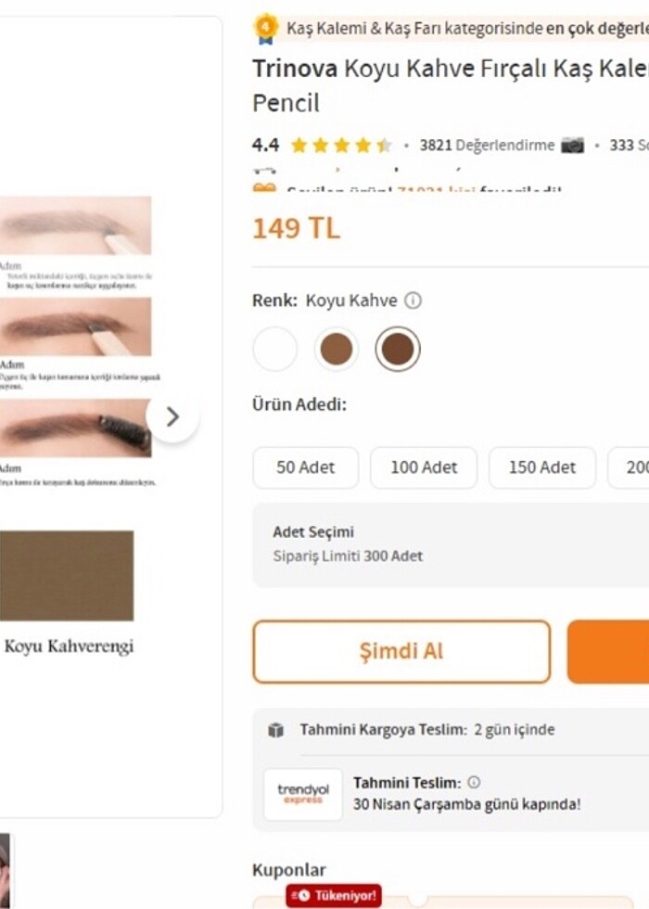Click the Trendyol Express logo

[303, 794]
